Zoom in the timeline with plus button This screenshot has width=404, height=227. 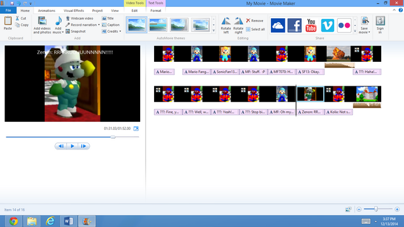pyautogui.click(x=397, y=209)
